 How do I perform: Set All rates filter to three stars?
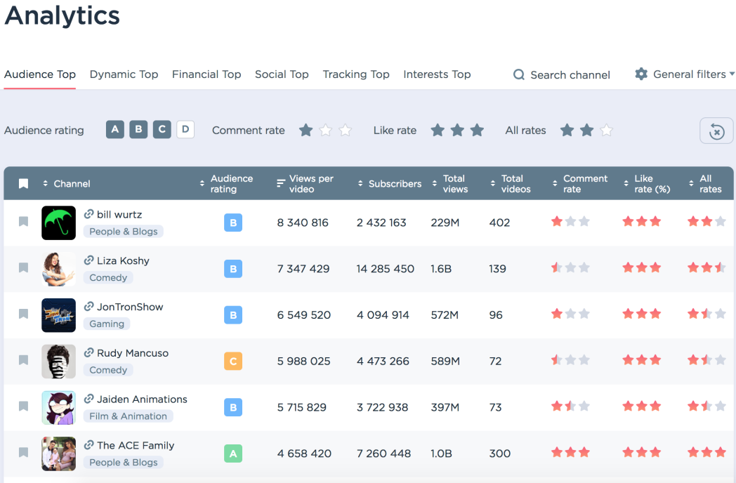click(607, 130)
